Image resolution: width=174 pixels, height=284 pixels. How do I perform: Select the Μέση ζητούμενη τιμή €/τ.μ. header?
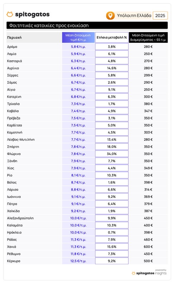click(x=78, y=37)
